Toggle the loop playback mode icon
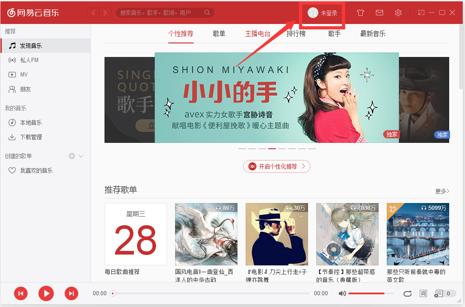The height and width of the screenshot is (307, 465). 408,293
